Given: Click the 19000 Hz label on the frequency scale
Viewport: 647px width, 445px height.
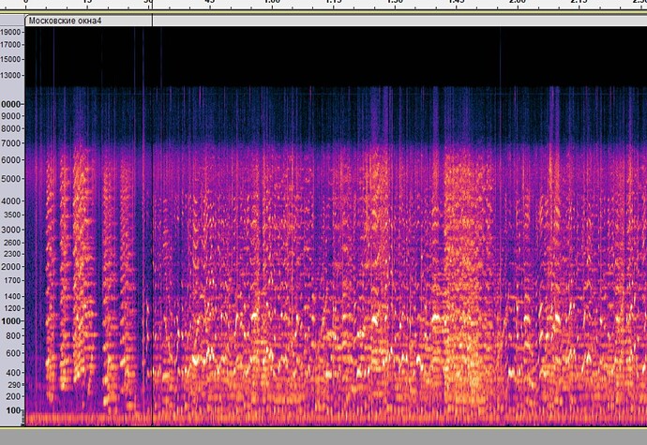Looking at the screenshot, I should tap(11, 32).
